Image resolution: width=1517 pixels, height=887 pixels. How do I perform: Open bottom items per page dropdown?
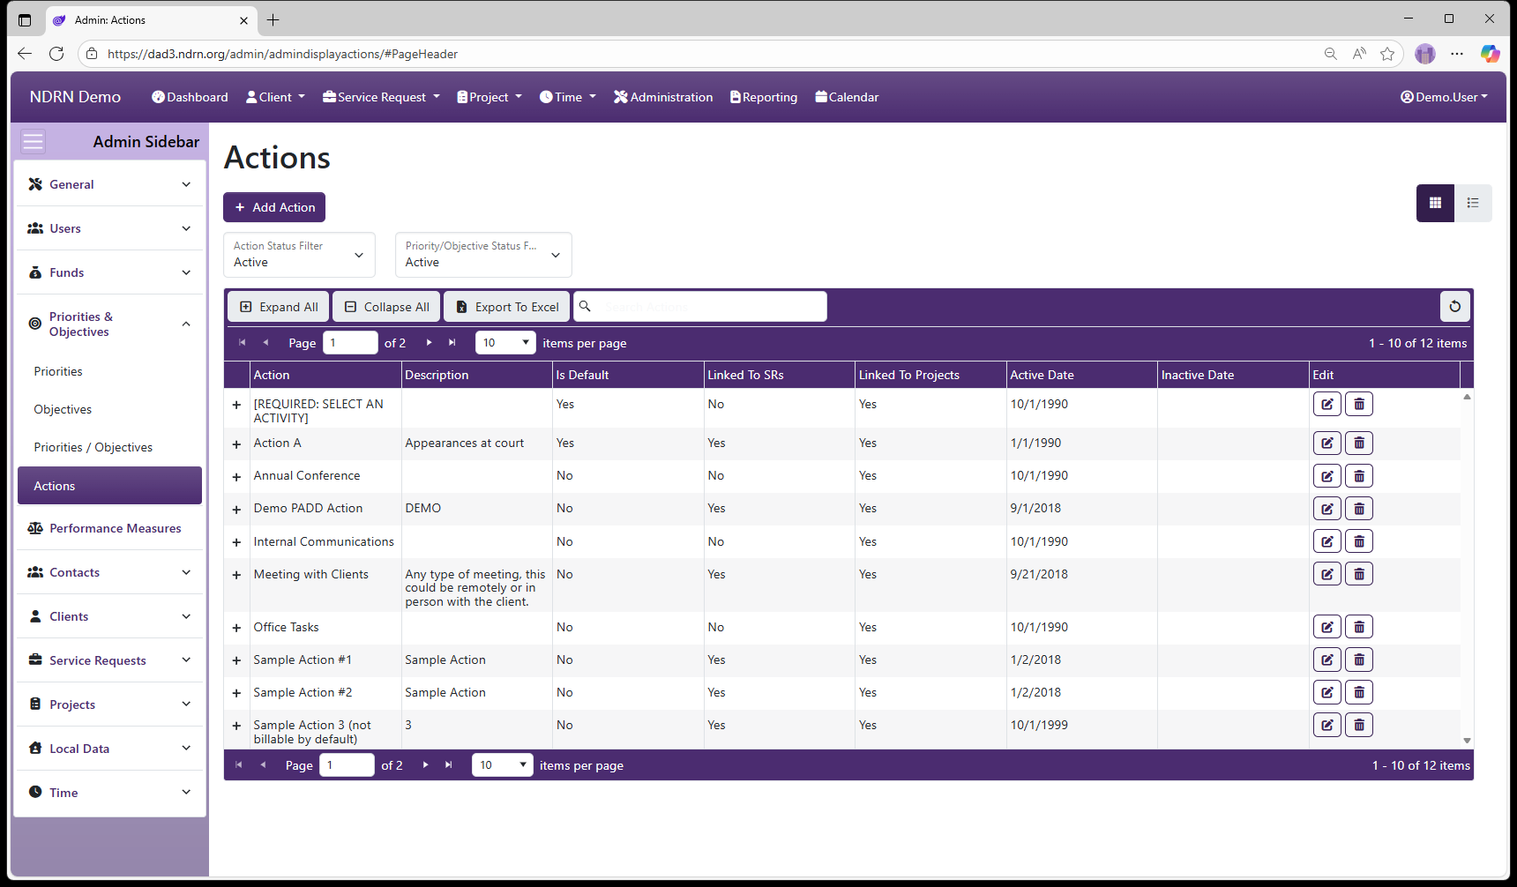pyautogui.click(x=503, y=764)
